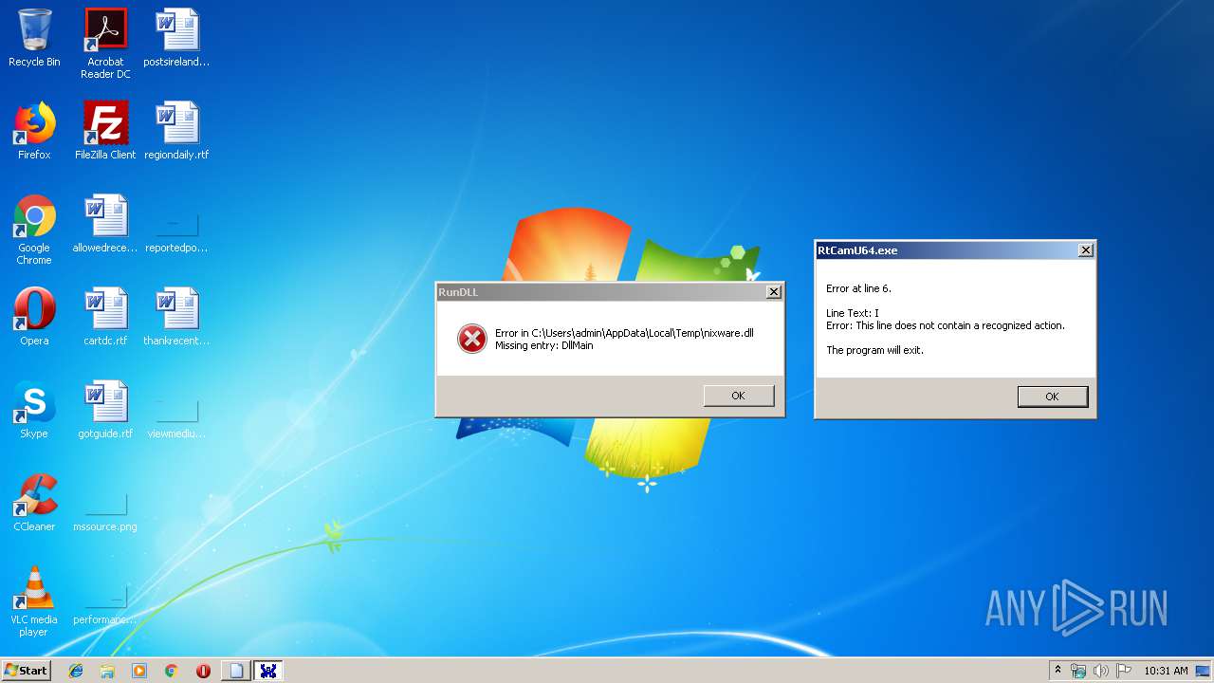
Task: Click the nixware.dll error path text
Action: (x=624, y=333)
